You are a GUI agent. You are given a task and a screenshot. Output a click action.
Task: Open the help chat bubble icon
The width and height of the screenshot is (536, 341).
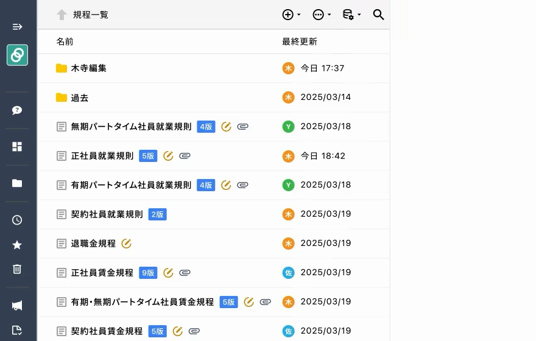17,110
